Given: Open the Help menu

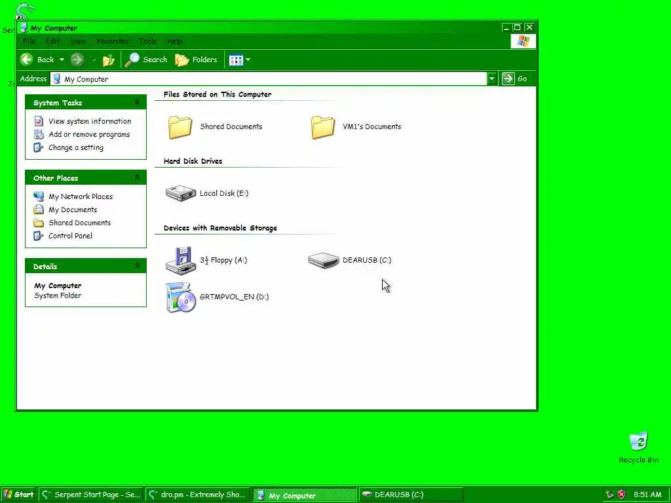Looking at the screenshot, I should pos(174,41).
